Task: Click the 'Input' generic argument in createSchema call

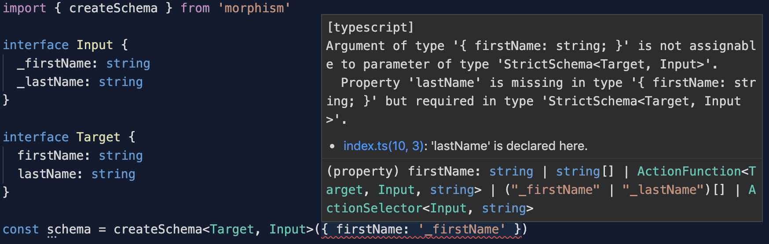Action: pyautogui.click(x=287, y=229)
